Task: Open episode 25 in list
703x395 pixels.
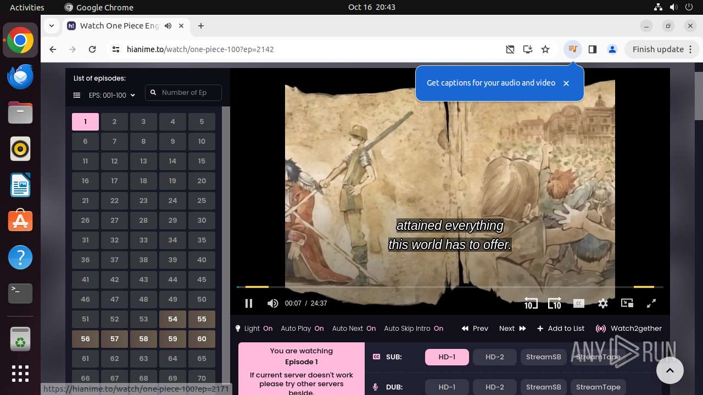Action: 202,201
